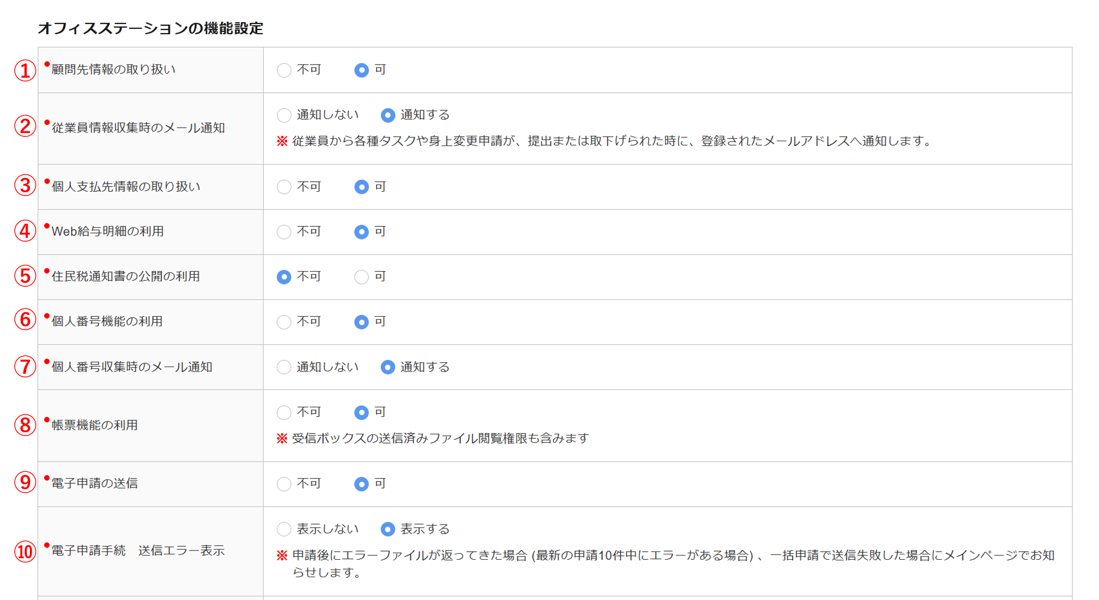This screenshot has width=1099, height=600.
Task: Set 帳票機能の利用 to 不可
Action: click(x=284, y=413)
